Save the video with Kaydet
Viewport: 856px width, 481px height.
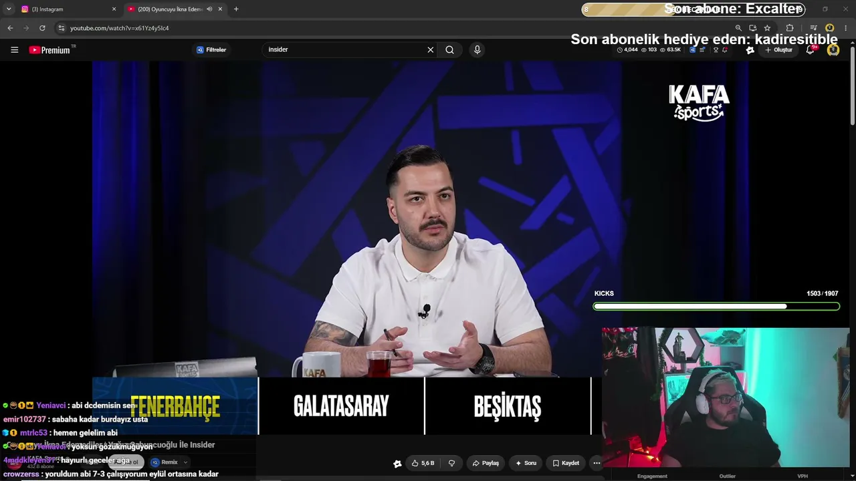[566, 463]
